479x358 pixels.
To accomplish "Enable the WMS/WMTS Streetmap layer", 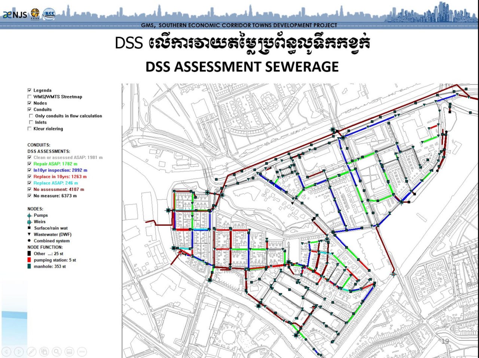I will pyautogui.click(x=30, y=97).
